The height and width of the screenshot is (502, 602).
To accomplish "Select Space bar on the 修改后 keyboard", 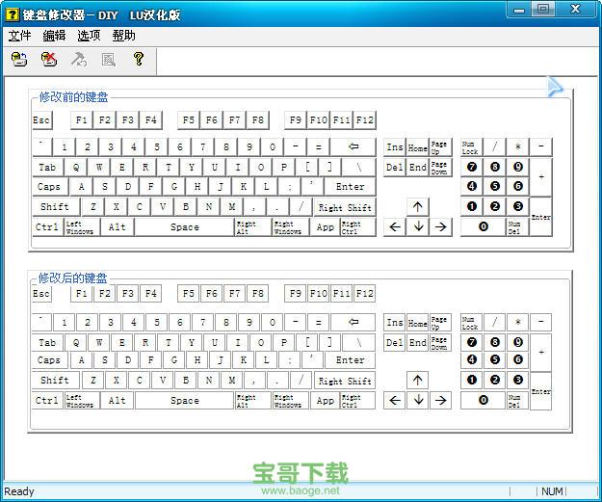I will pyautogui.click(x=184, y=400).
